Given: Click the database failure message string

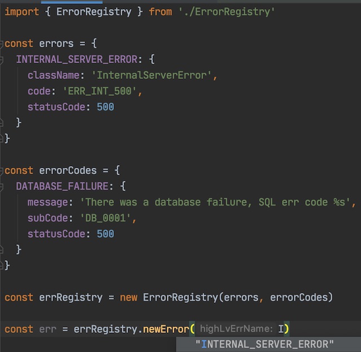Looking at the screenshot, I should point(215,202).
